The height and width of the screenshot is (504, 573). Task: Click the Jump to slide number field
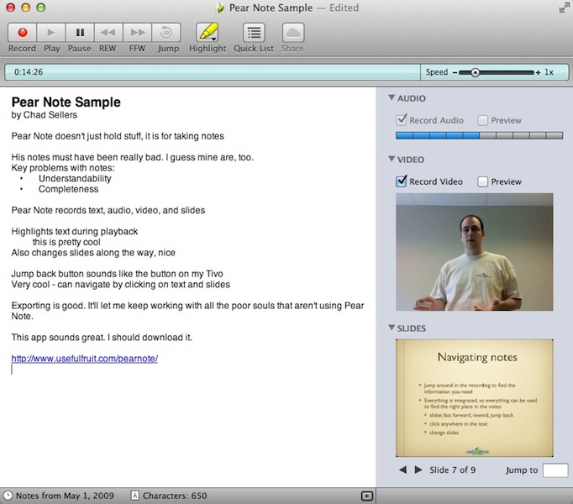click(x=555, y=470)
